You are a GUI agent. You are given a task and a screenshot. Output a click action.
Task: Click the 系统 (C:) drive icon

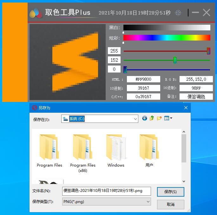(65, 119)
